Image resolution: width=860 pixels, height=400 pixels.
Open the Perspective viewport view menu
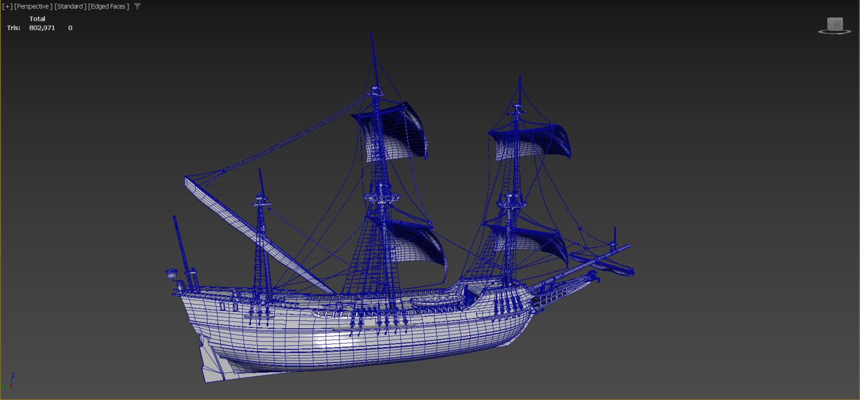pos(33,6)
